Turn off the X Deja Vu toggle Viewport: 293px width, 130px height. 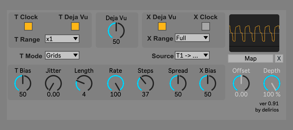[162, 26]
